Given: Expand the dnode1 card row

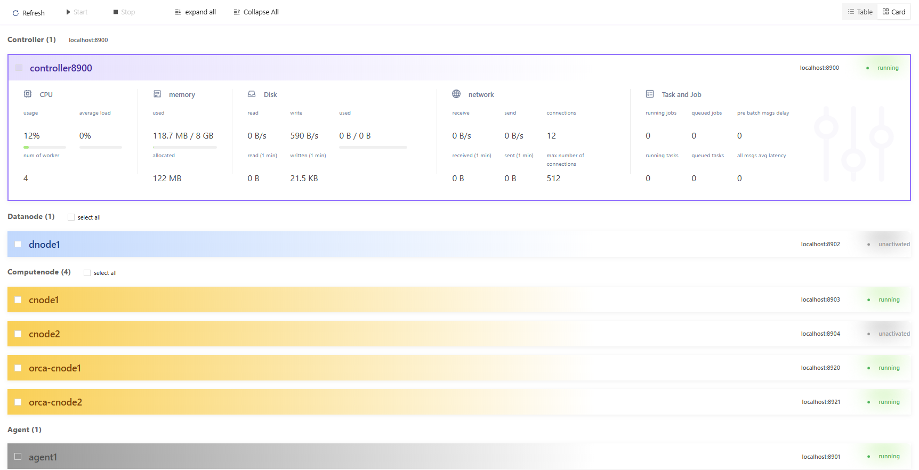Looking at the screenshot, I should point(373,245).
